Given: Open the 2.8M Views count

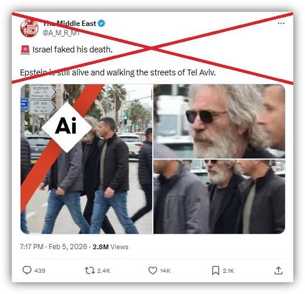Looking at the screenshot, I should pos(110,247).
